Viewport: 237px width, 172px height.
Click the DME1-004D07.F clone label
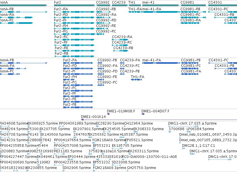155,111
